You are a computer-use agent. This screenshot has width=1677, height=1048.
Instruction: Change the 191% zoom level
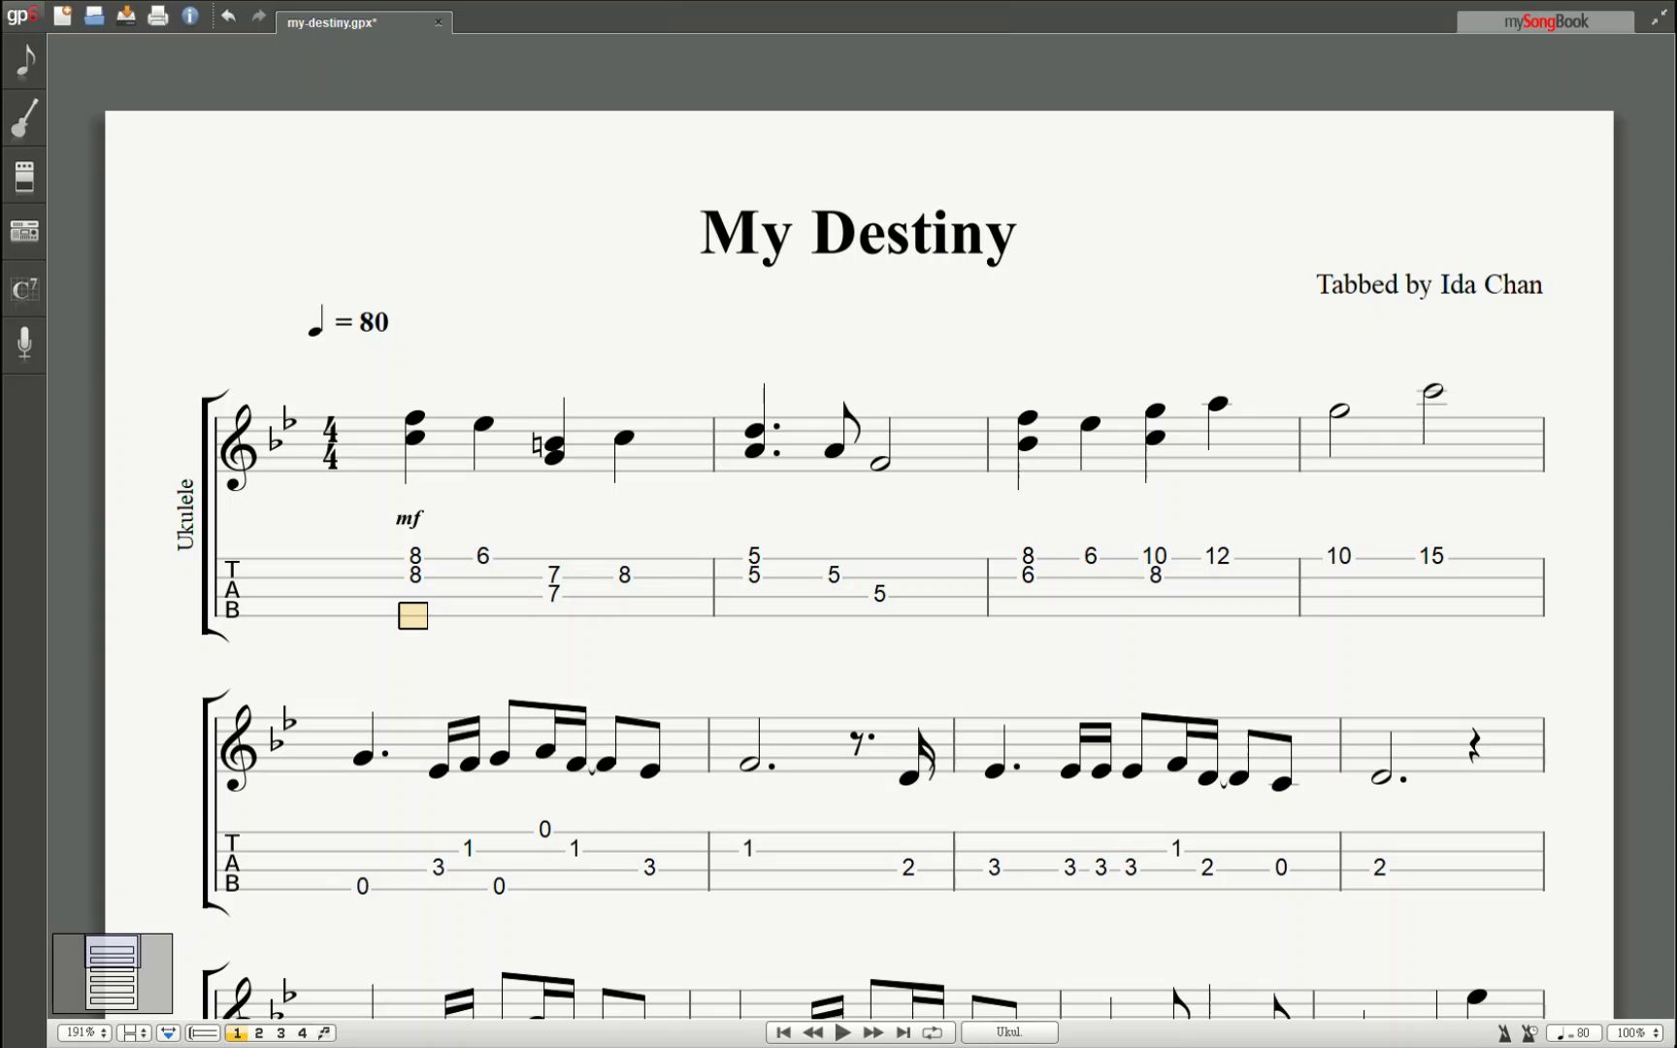click(84, 1032)
